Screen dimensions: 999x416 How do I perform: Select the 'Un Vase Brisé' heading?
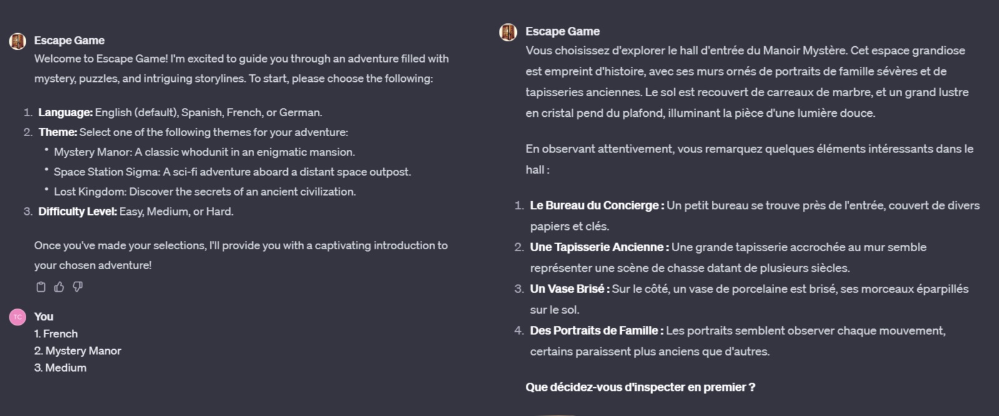point(570,289)
